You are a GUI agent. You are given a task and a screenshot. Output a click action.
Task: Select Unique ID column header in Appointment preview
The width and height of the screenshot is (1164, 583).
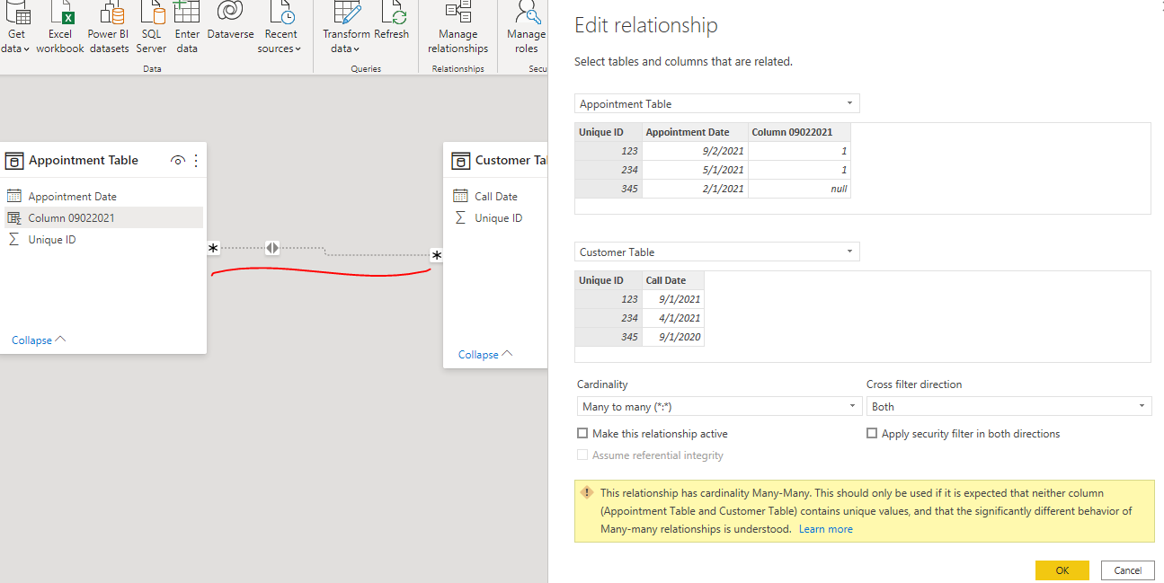[609, 132]
